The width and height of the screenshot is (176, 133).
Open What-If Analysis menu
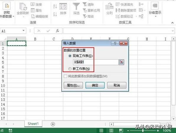(x=142, y=10)
